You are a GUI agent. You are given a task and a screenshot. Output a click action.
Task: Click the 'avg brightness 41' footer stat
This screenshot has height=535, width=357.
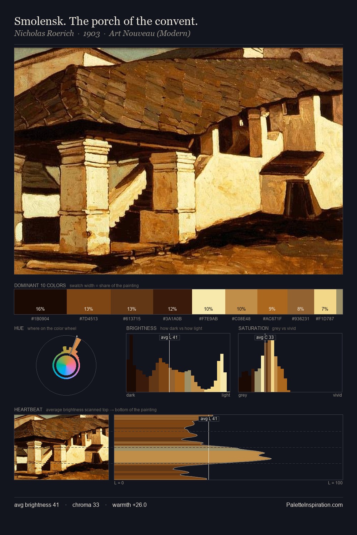click(x=36, y=505)
